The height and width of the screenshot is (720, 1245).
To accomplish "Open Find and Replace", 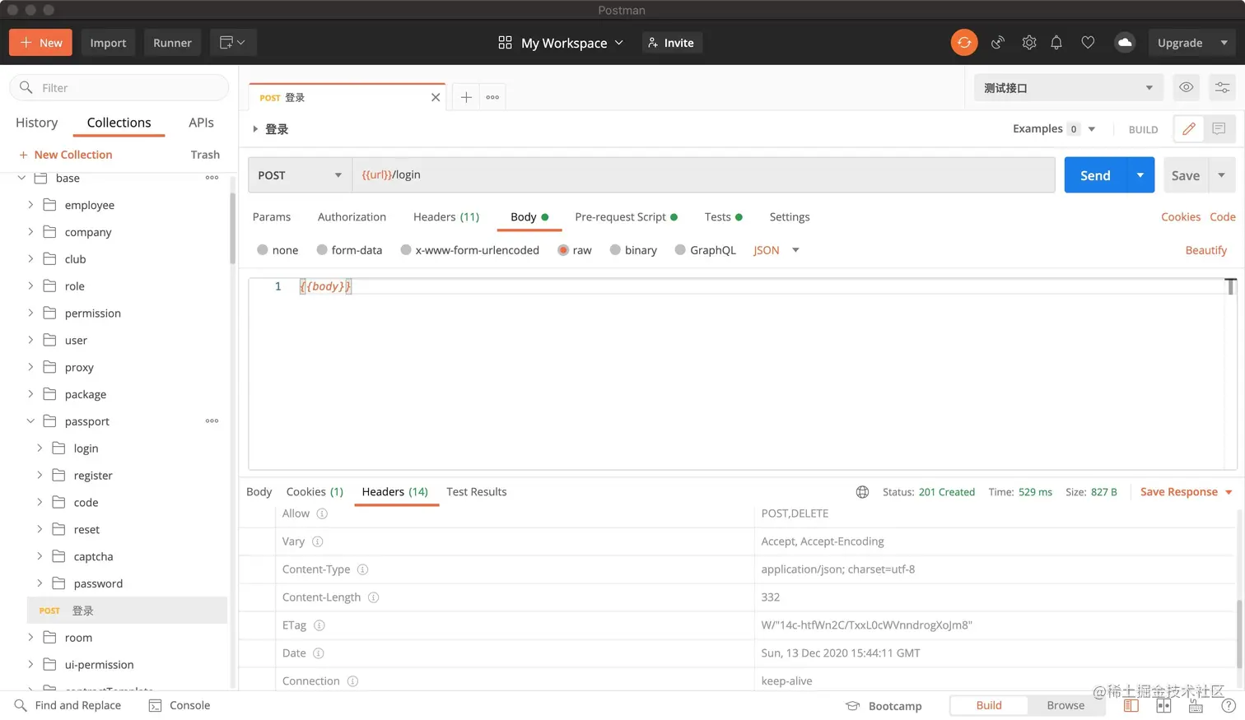I will [x=68, y=705].
